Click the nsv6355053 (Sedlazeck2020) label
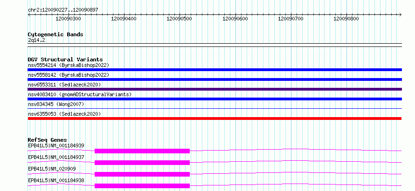Viewport: 415px width, 191px height. [64, 114]
